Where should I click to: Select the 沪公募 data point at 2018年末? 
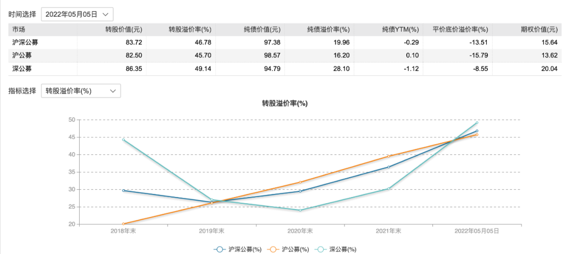(124, 224)
